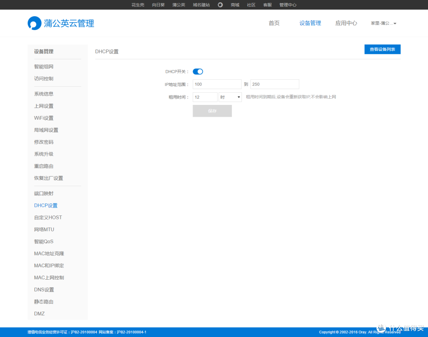Select 局域网设置 in the sidebar

coord(46,130)
